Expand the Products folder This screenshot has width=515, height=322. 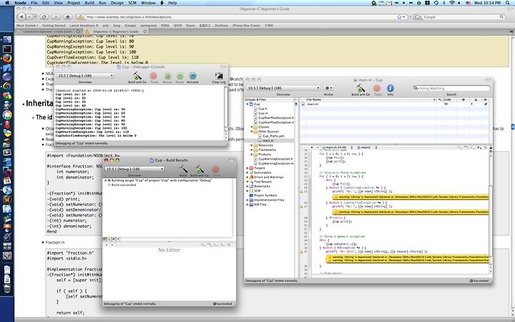click(x=252, y=154)
